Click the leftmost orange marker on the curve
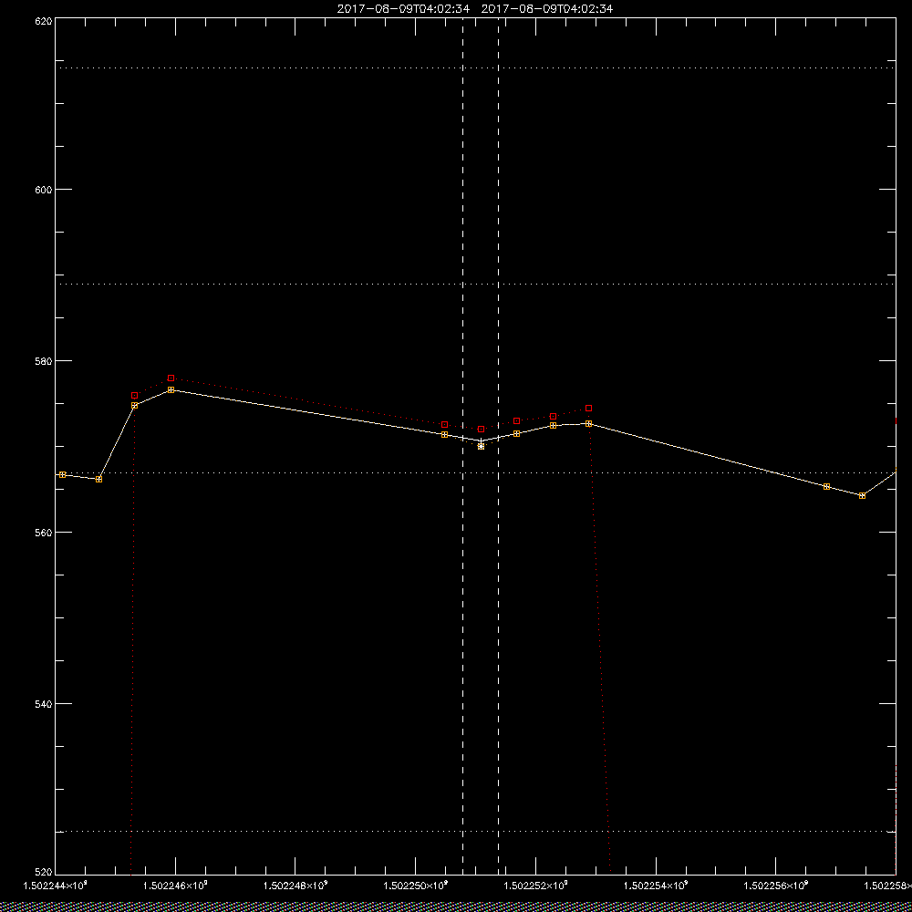 coord(63,474)
